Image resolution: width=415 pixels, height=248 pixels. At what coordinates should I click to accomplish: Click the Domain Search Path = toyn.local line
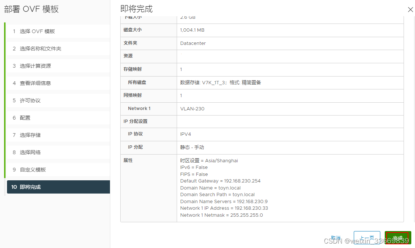click(x=217, y=195)
